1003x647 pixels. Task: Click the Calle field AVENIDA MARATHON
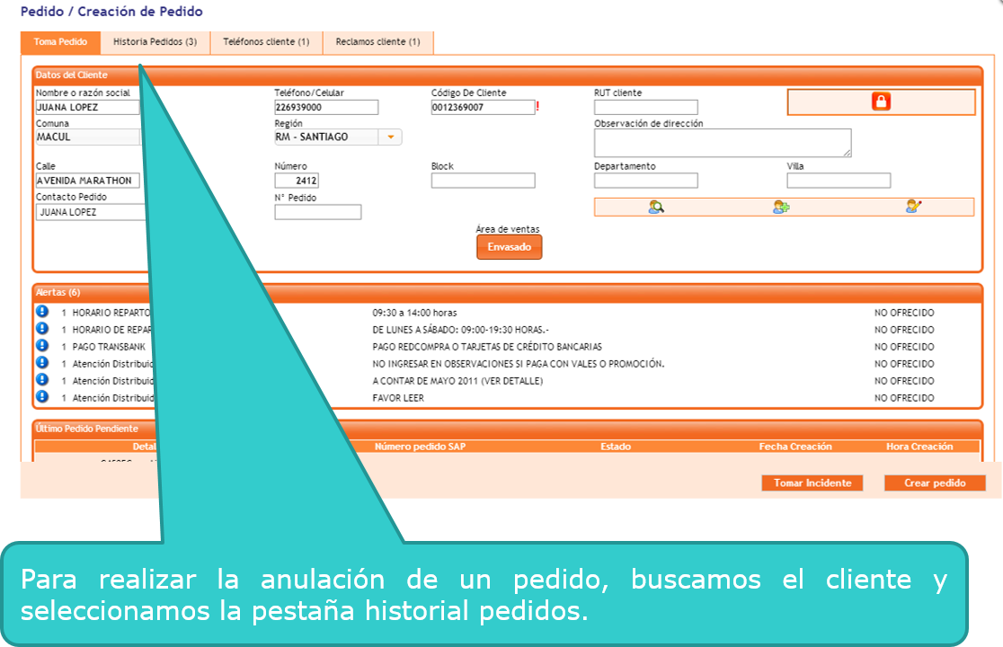(87, 181)
